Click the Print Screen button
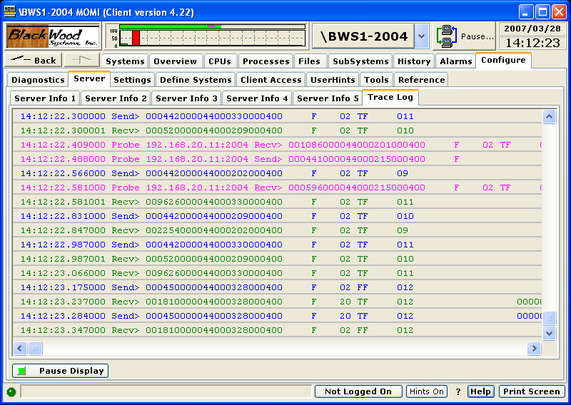Viewport: 571px width, 405px height. tap(531, 391)
